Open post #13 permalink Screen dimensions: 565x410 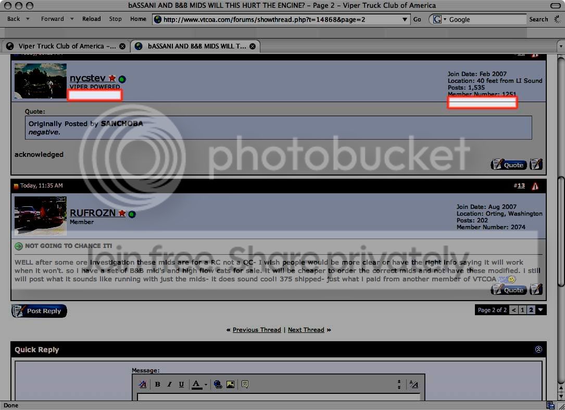[x=521, y=185]
